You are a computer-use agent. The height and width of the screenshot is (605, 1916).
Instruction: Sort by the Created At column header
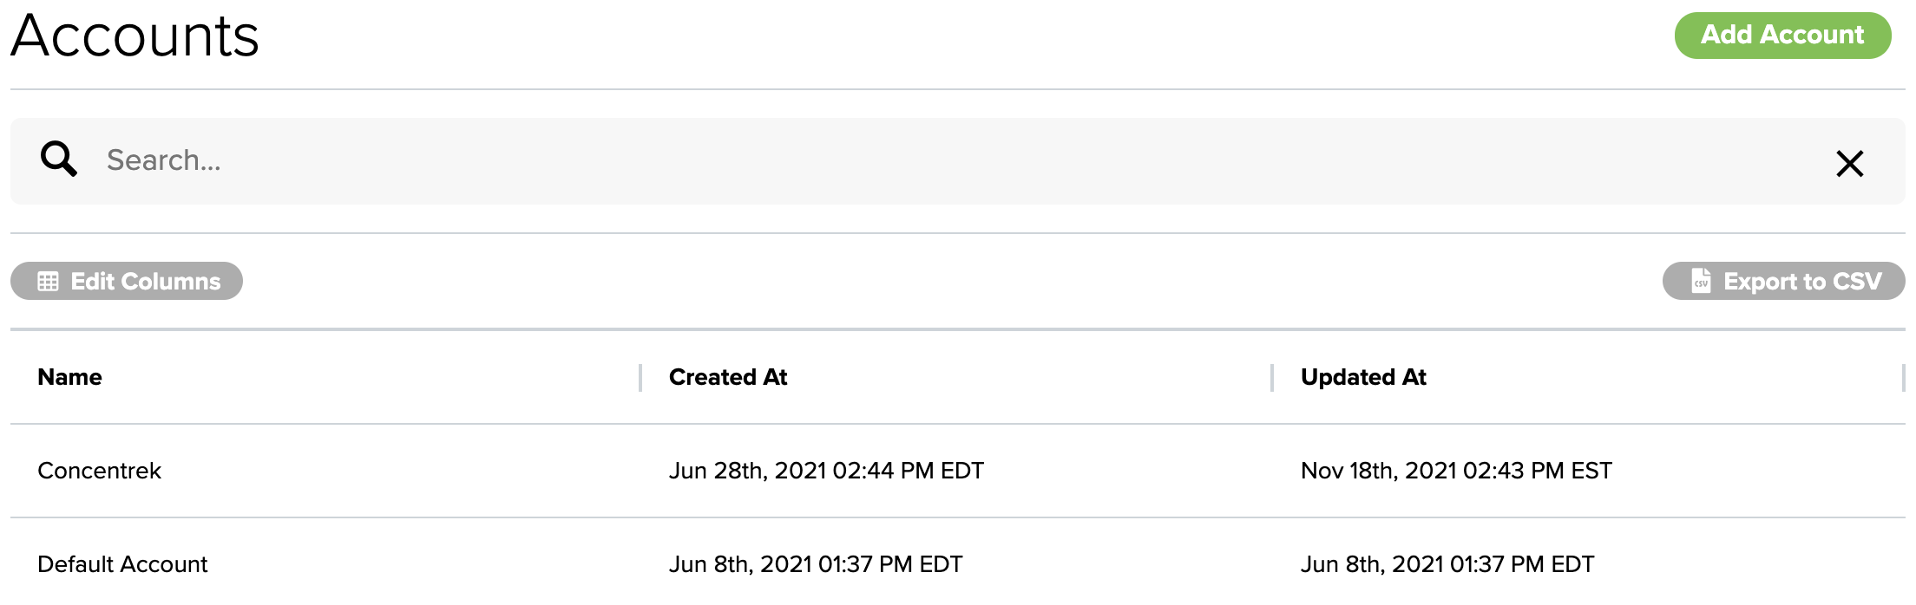pyautogui.click(x=727, y=377)
